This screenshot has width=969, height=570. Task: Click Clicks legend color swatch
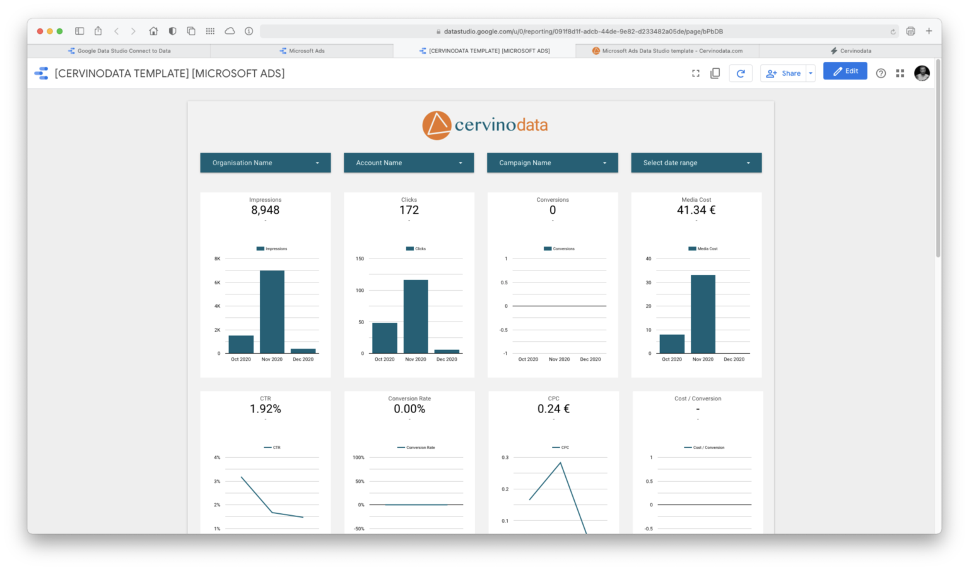coord(410,248)
